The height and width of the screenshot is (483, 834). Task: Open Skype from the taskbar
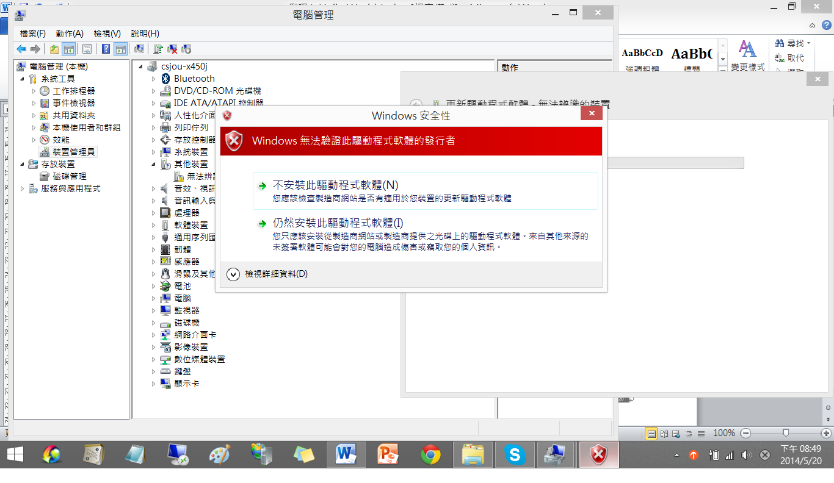pyautogui.click(x=515, y=455)
